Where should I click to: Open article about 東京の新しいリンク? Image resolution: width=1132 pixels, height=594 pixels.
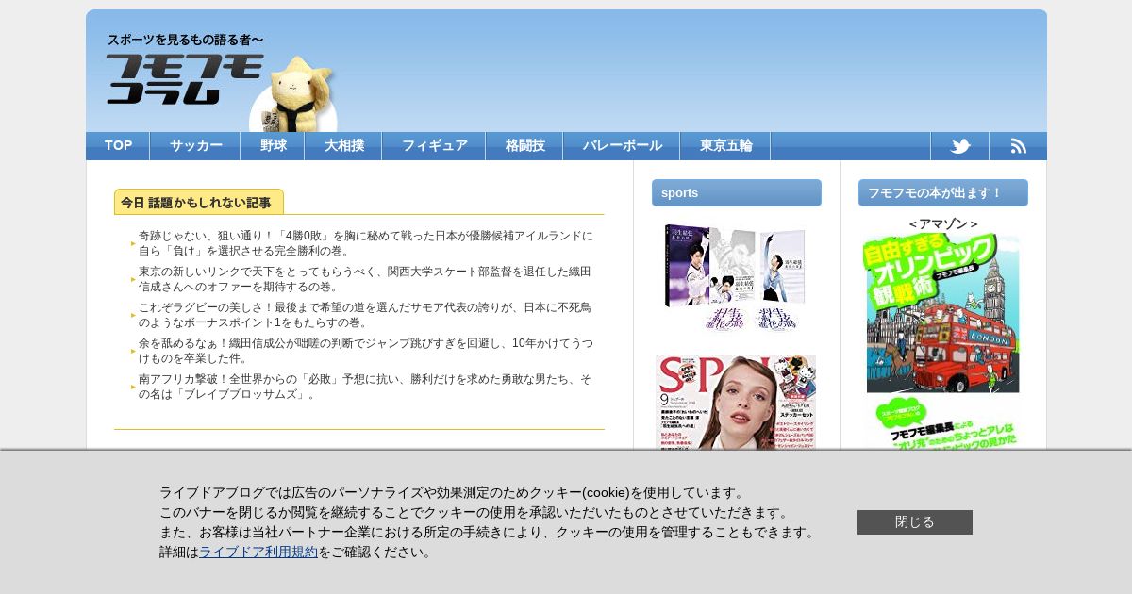point(365,279)
